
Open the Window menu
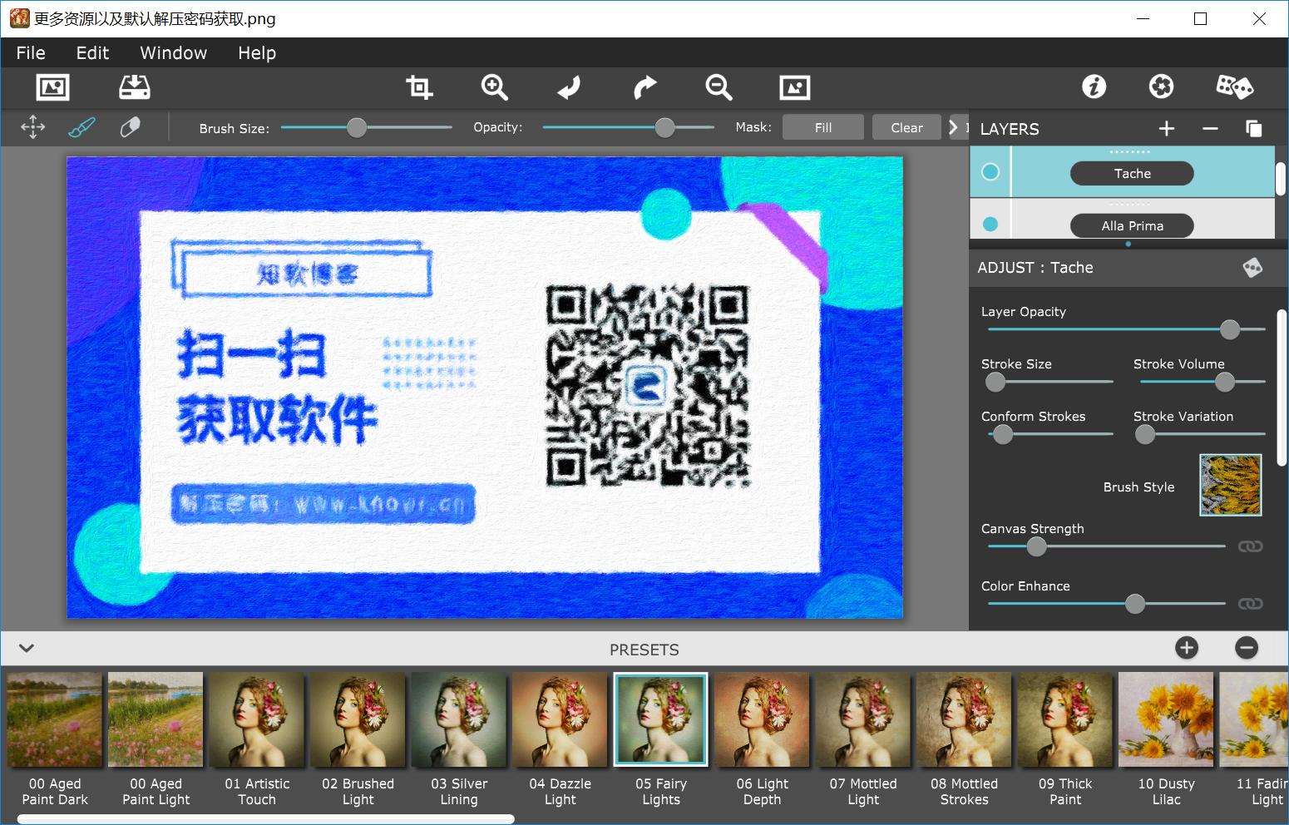pos(173,52)
